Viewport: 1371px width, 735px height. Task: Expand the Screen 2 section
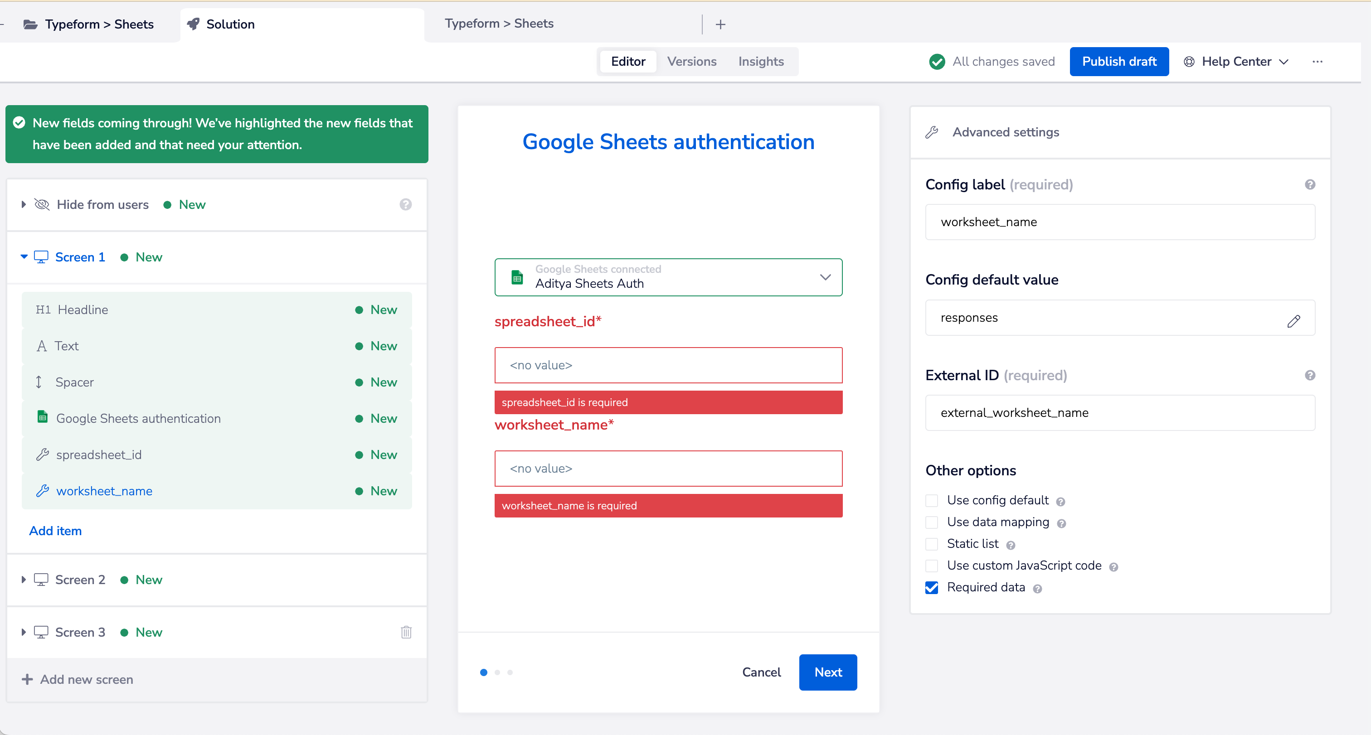pos(24,579)
